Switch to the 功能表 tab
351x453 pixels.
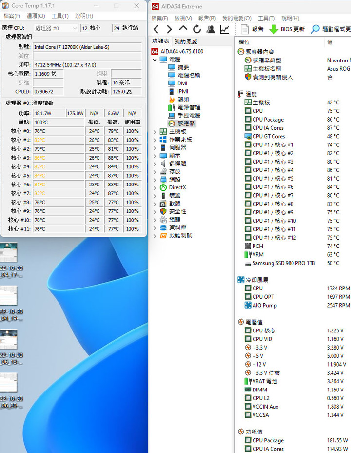click(161, 41)
